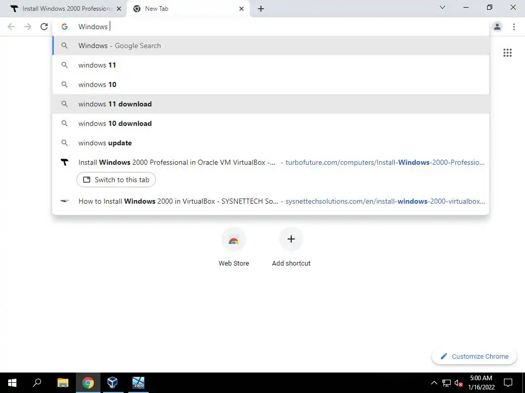Show hidden system tray icons

point(434,383)
